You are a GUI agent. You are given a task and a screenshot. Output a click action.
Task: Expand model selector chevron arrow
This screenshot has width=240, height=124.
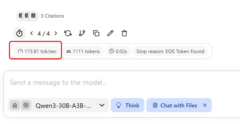[x=102, y=105]
